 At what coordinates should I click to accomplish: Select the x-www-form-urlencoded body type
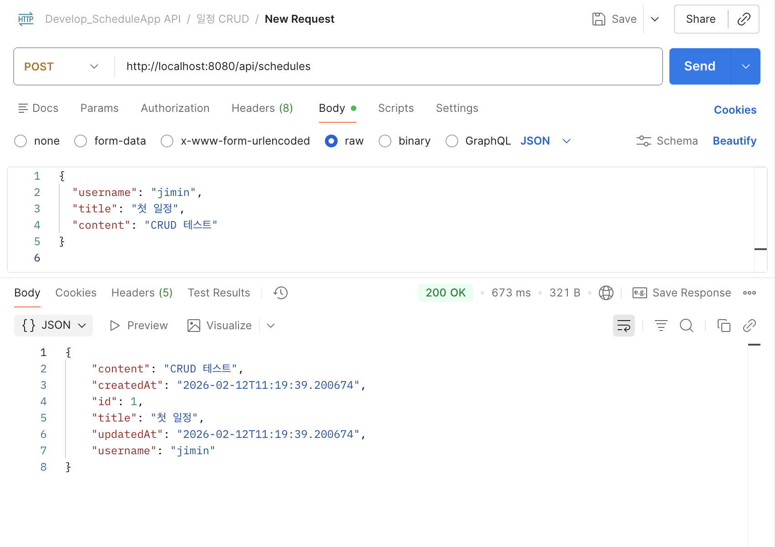click(x=167, y=141)
